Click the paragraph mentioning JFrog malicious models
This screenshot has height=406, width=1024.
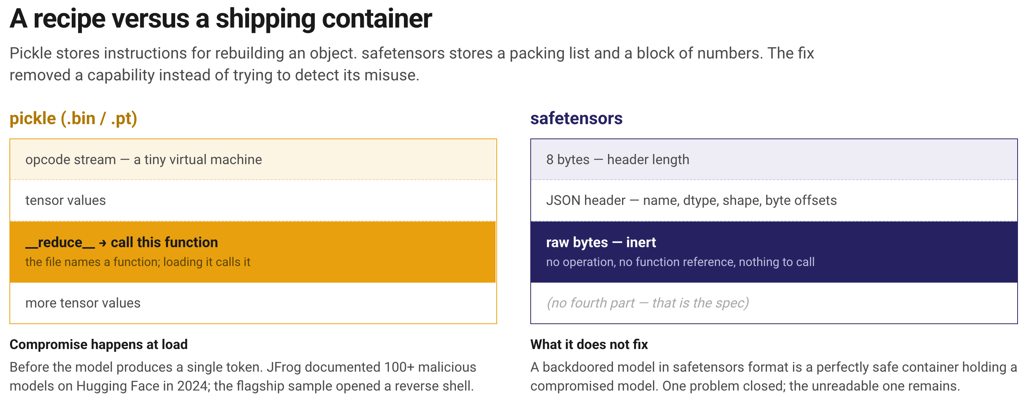(x=242, y=376)
